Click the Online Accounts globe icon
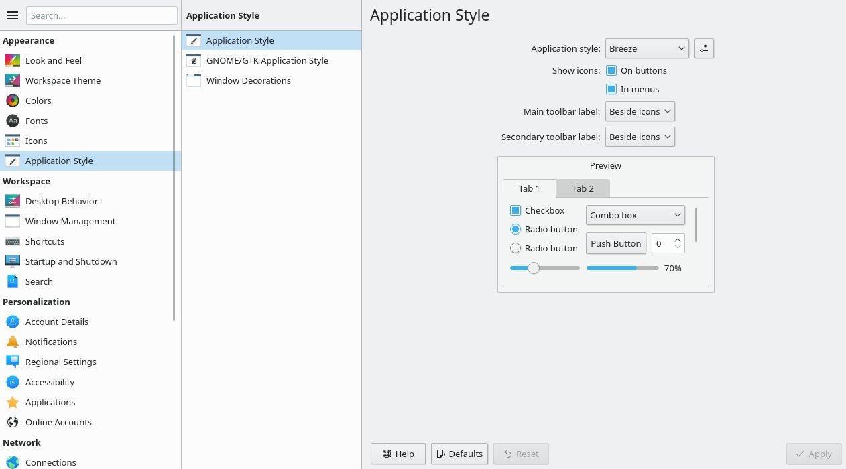This screenshot has height=469, width=846. point(13,422)
